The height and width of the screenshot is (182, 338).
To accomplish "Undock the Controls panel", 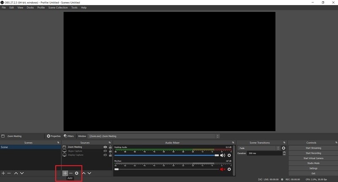I will (x=336, y=143).
